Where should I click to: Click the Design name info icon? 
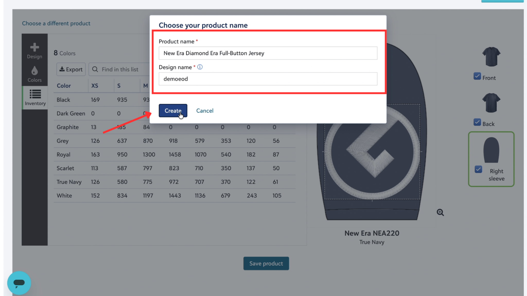tap(200, 67)
